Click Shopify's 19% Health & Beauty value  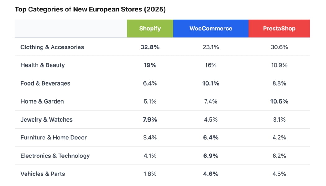pos(150,65)
